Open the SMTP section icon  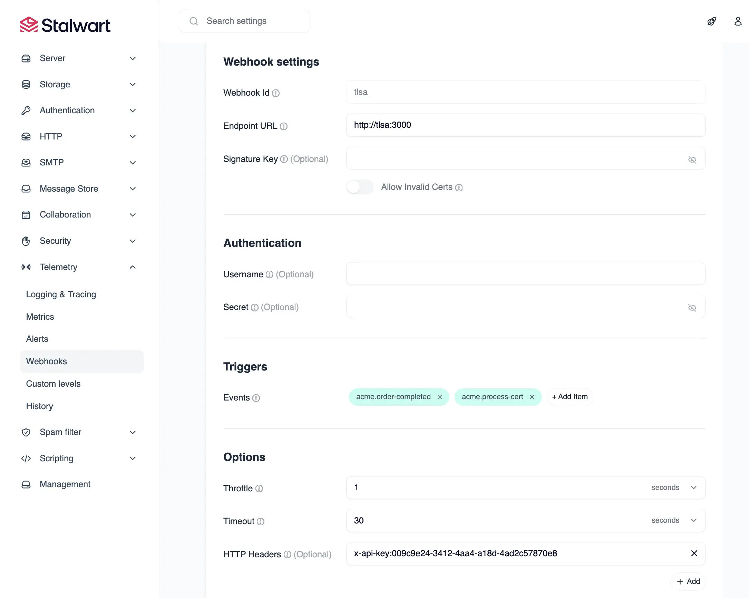[x=26, y=162]
